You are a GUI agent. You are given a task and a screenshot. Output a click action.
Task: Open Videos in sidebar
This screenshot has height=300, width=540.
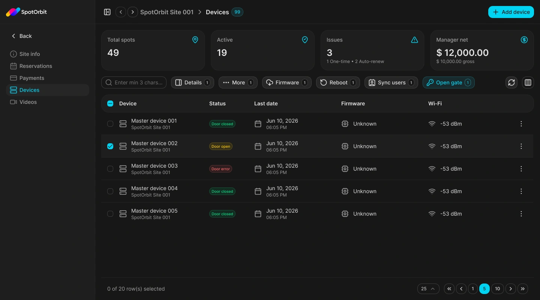coord(48,102)
